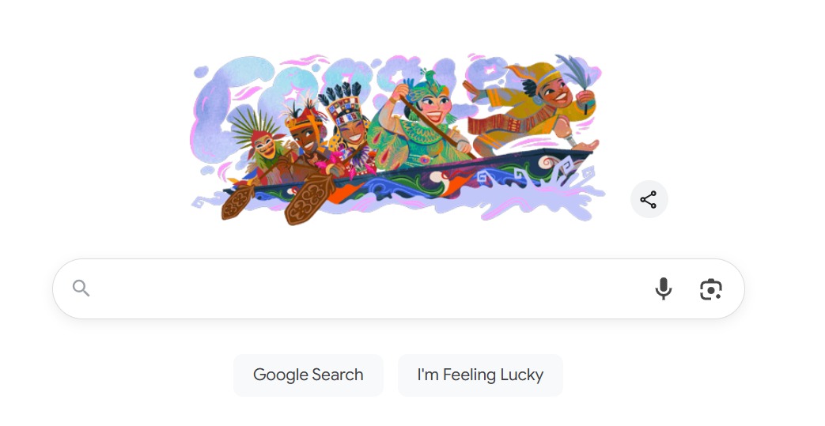The image size is (825, 426).
Task: Click the I'm Feeling Lucky button
Action: pyautogui.click(x=480, y=375)
